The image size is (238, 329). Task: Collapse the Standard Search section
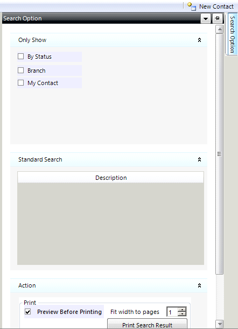199,159
